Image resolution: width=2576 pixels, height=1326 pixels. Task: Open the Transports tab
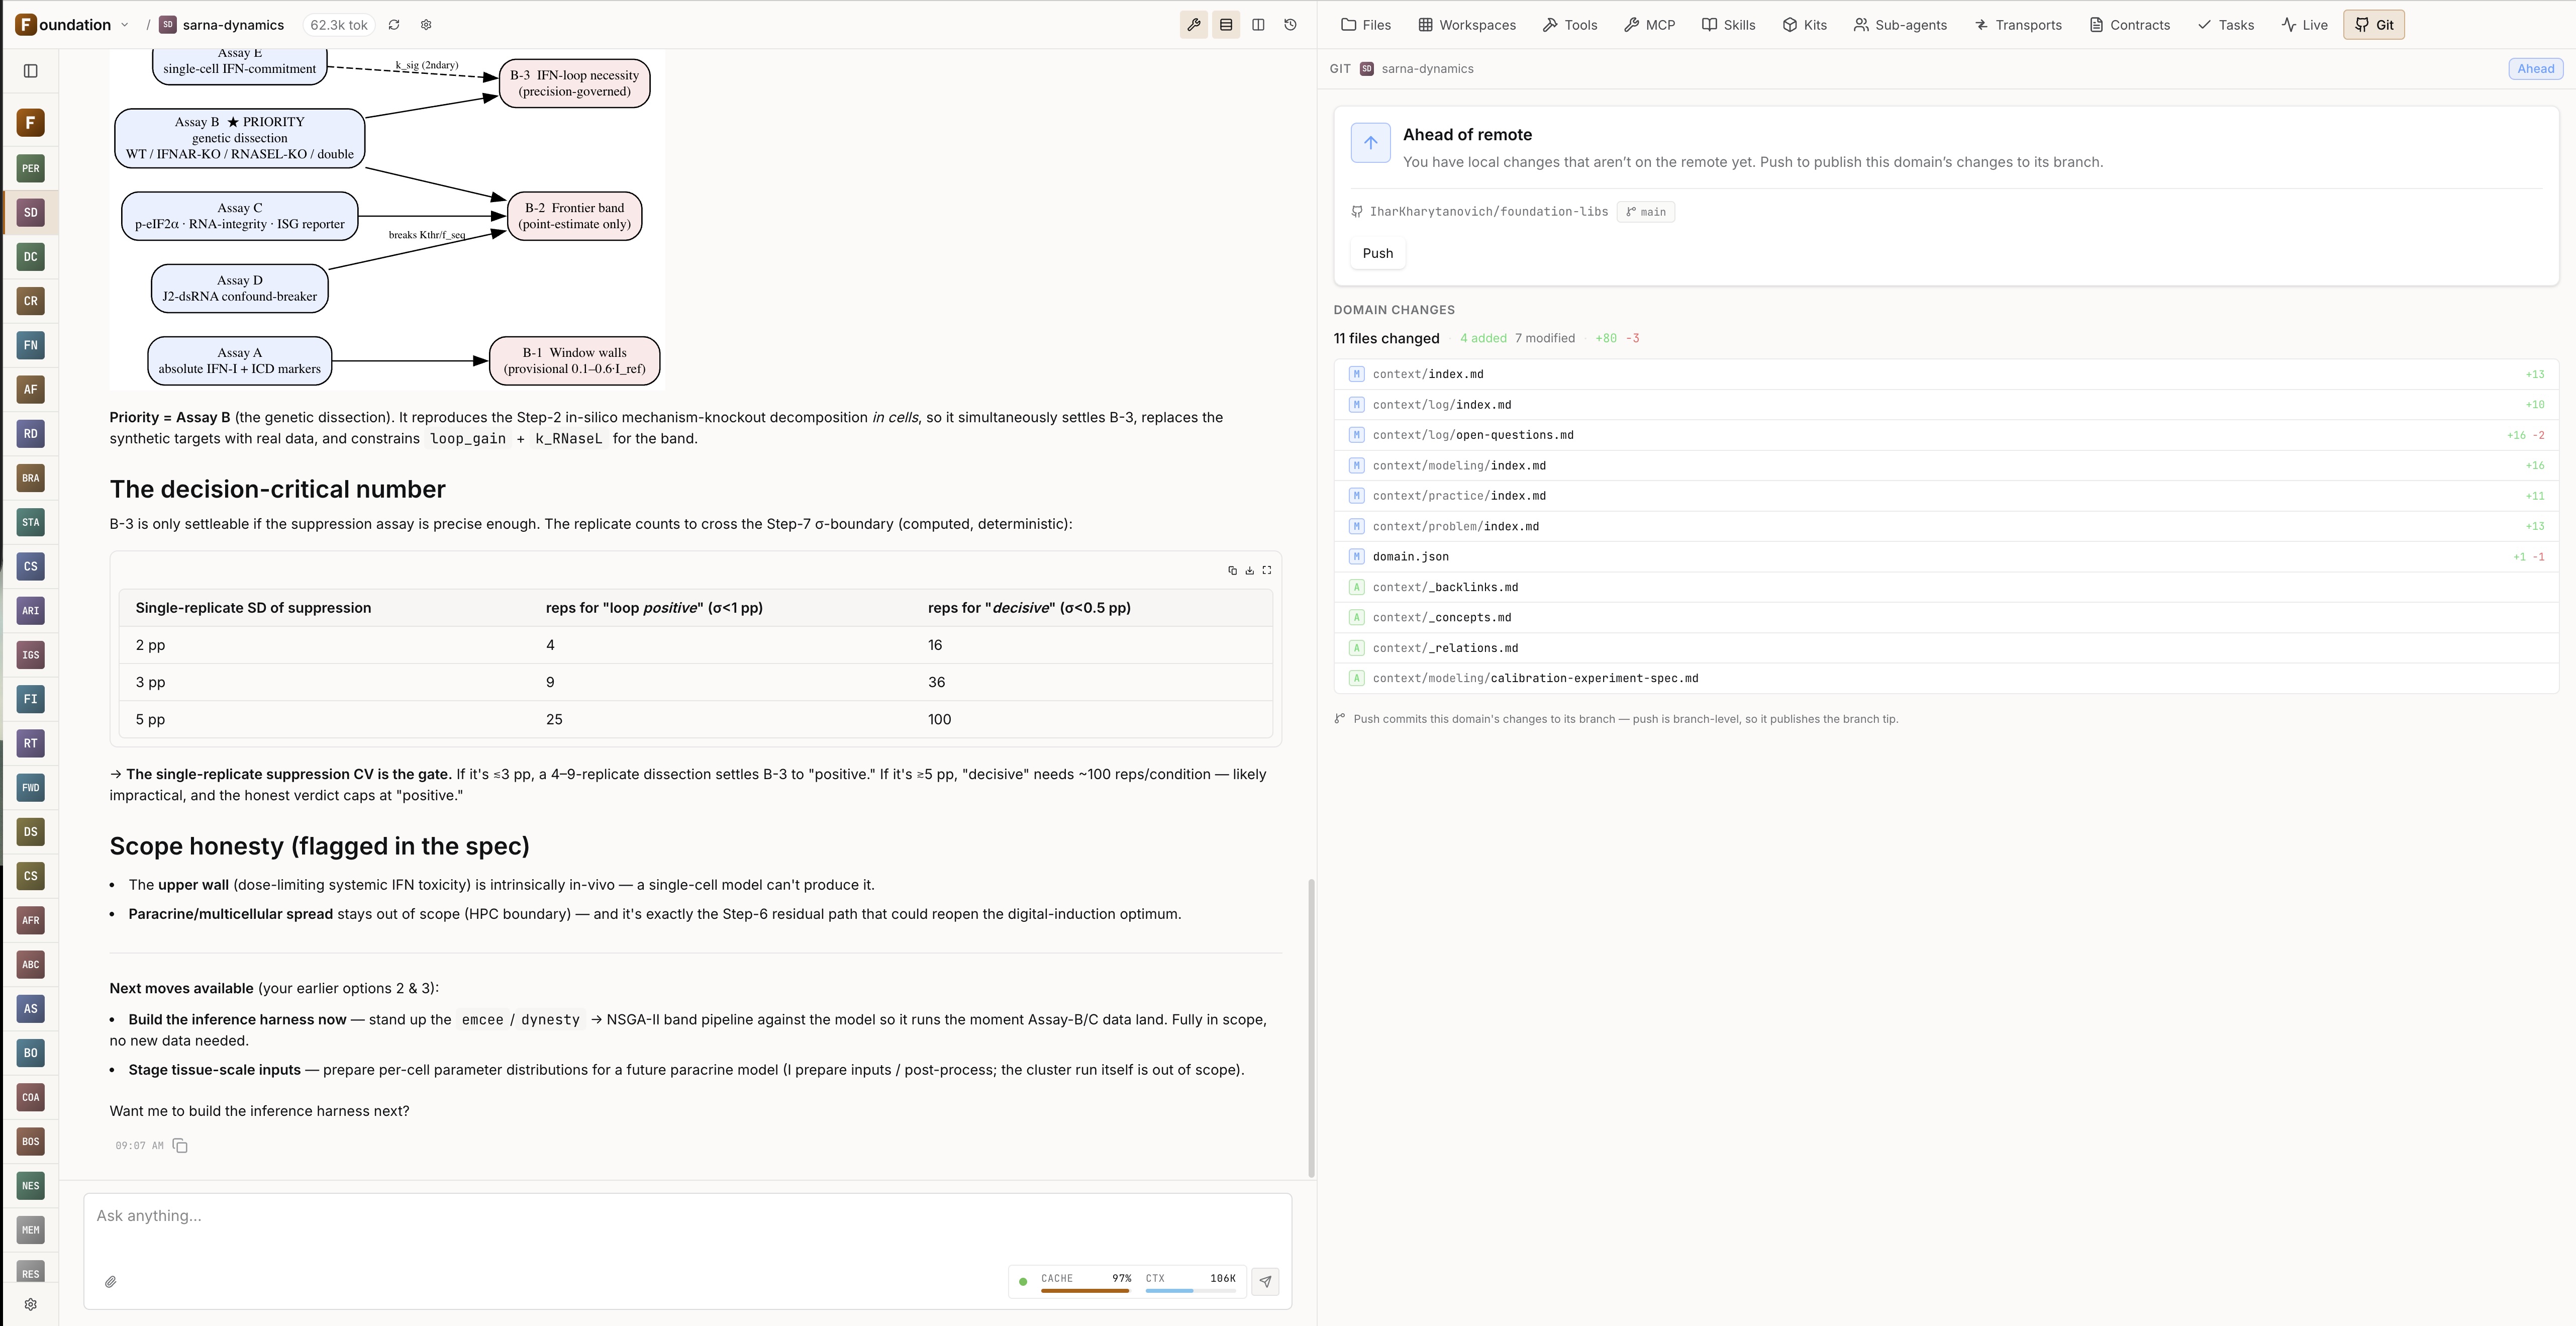pyautogui.click(x=2018, y=25)
